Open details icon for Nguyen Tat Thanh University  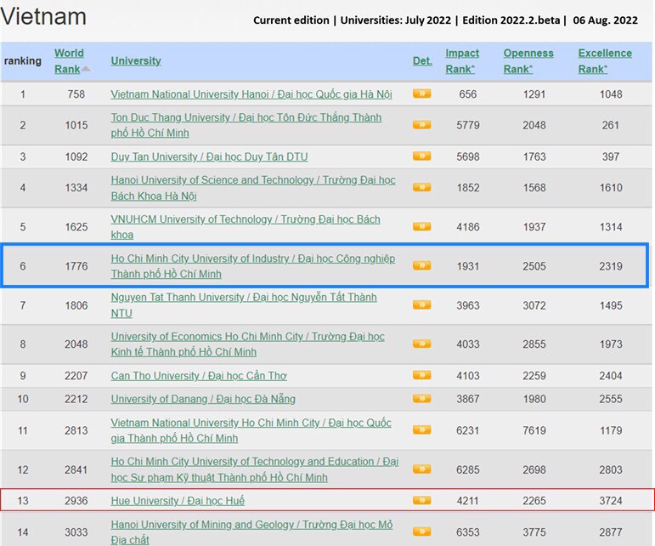tap(421, 305)
